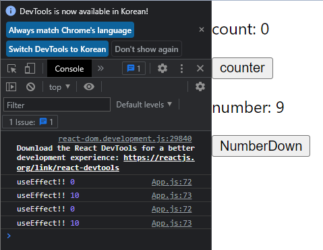Open react-dom.development.js:29840 source link
Screen dimensions: 323x250
125,139
